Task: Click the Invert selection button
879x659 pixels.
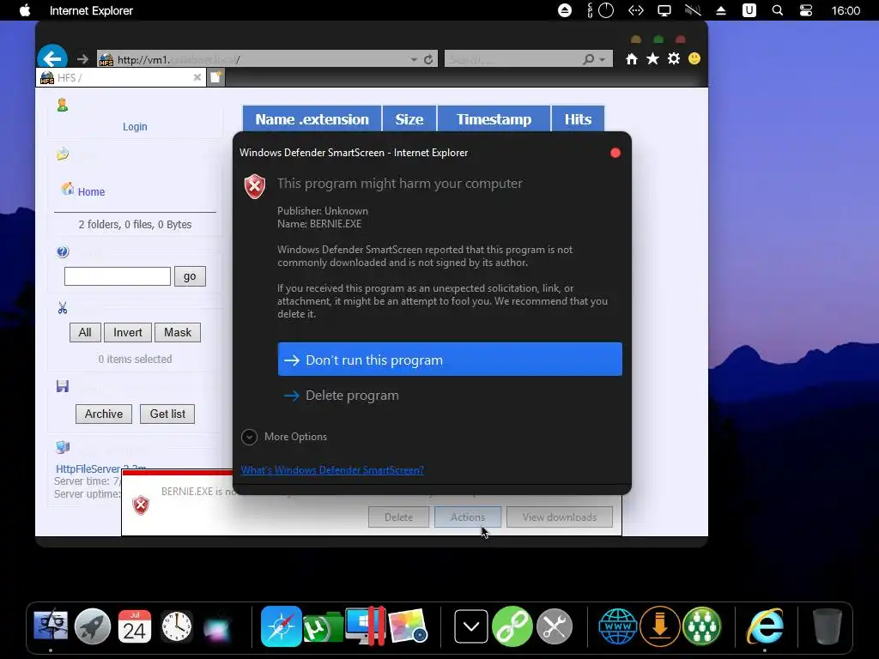Action: point(128,332)
